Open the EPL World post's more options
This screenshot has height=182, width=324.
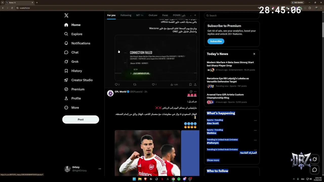[x=195, y=92]
